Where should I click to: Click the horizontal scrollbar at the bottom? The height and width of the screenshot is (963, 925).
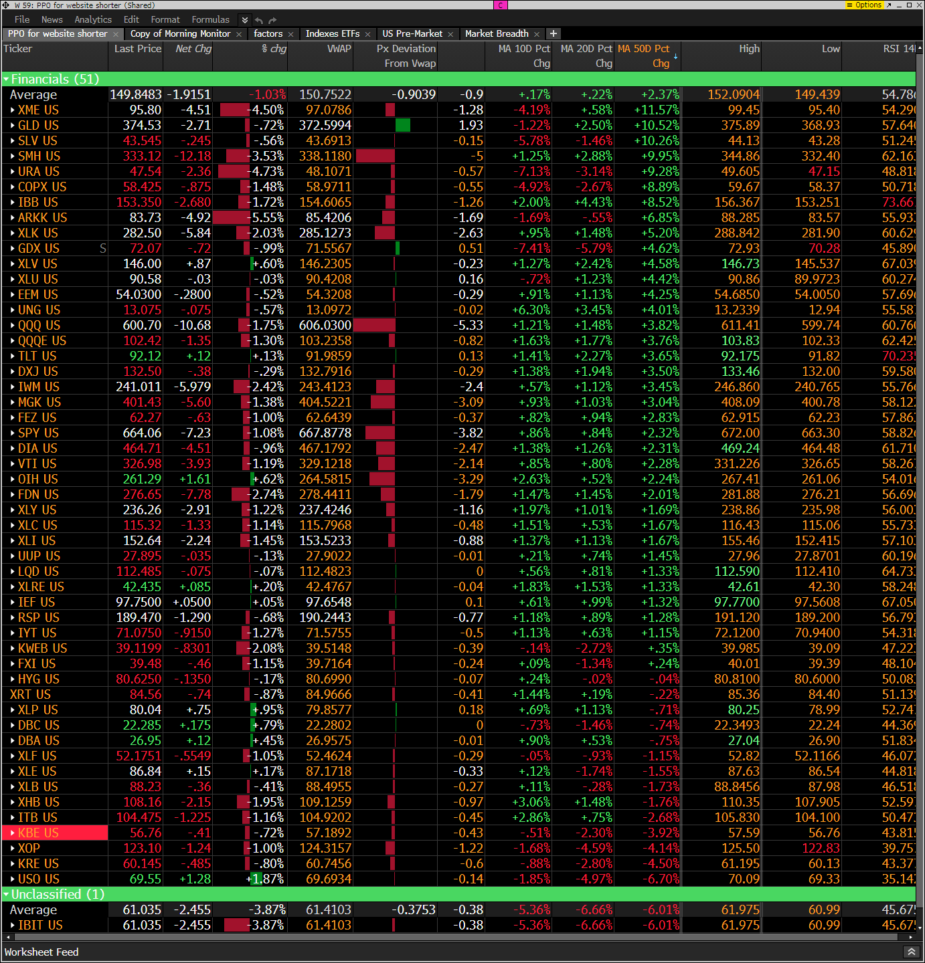coord(455,937)
